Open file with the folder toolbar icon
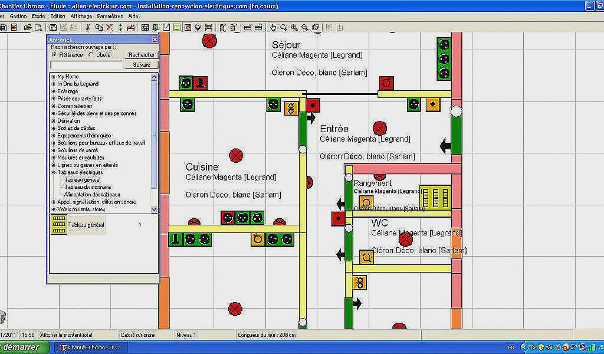Screen dimensions: 604x354 coord(28,27)
